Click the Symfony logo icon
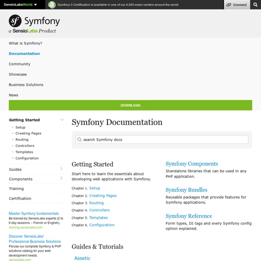 pos(16,21)
